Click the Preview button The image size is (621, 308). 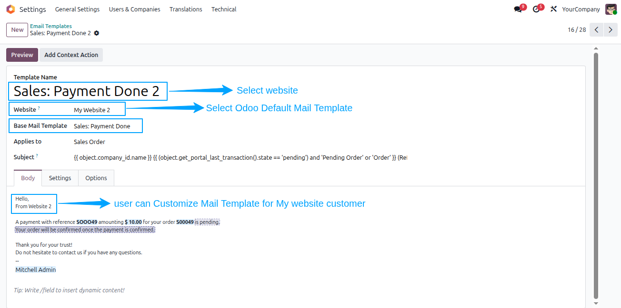point(22,55)
